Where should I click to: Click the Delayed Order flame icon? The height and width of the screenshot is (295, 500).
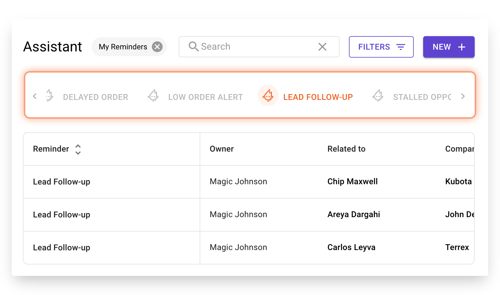point(49,96)
